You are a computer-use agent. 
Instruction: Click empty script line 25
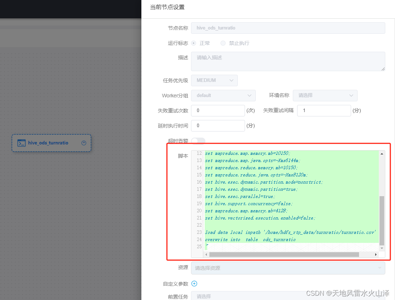tap(292, 246)
